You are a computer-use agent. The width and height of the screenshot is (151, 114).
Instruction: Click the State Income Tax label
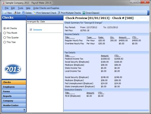click(x=73, y=68)
